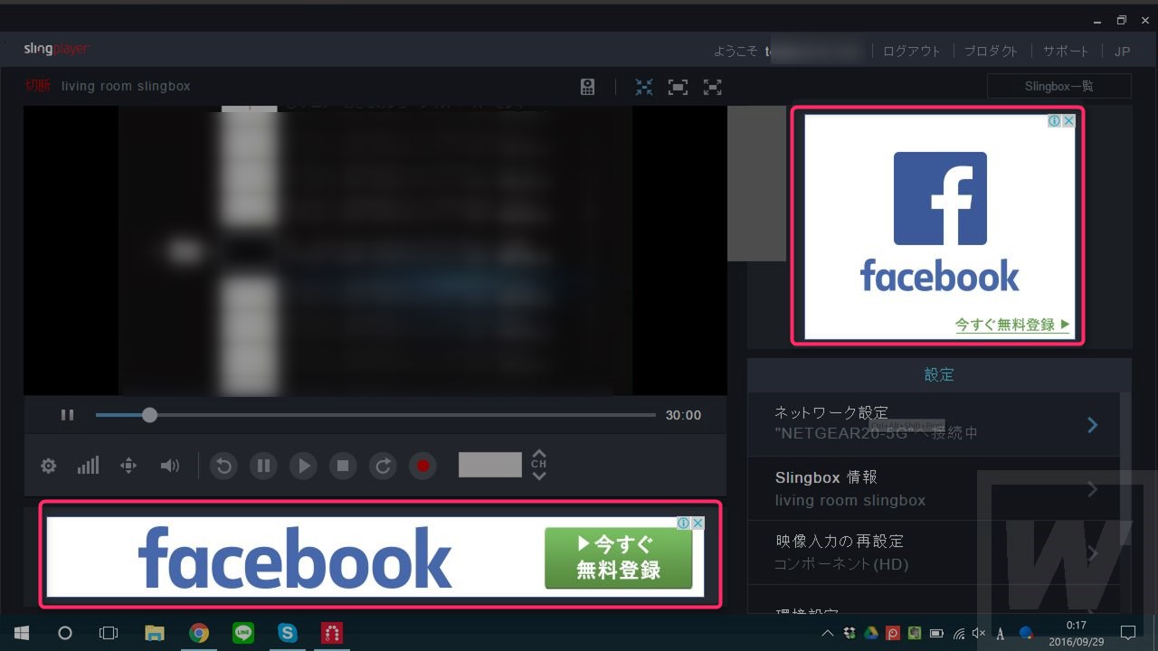1158x651 pixels.
Task: Switch to the compact view mode icon
Action: [x=643, y=87]
